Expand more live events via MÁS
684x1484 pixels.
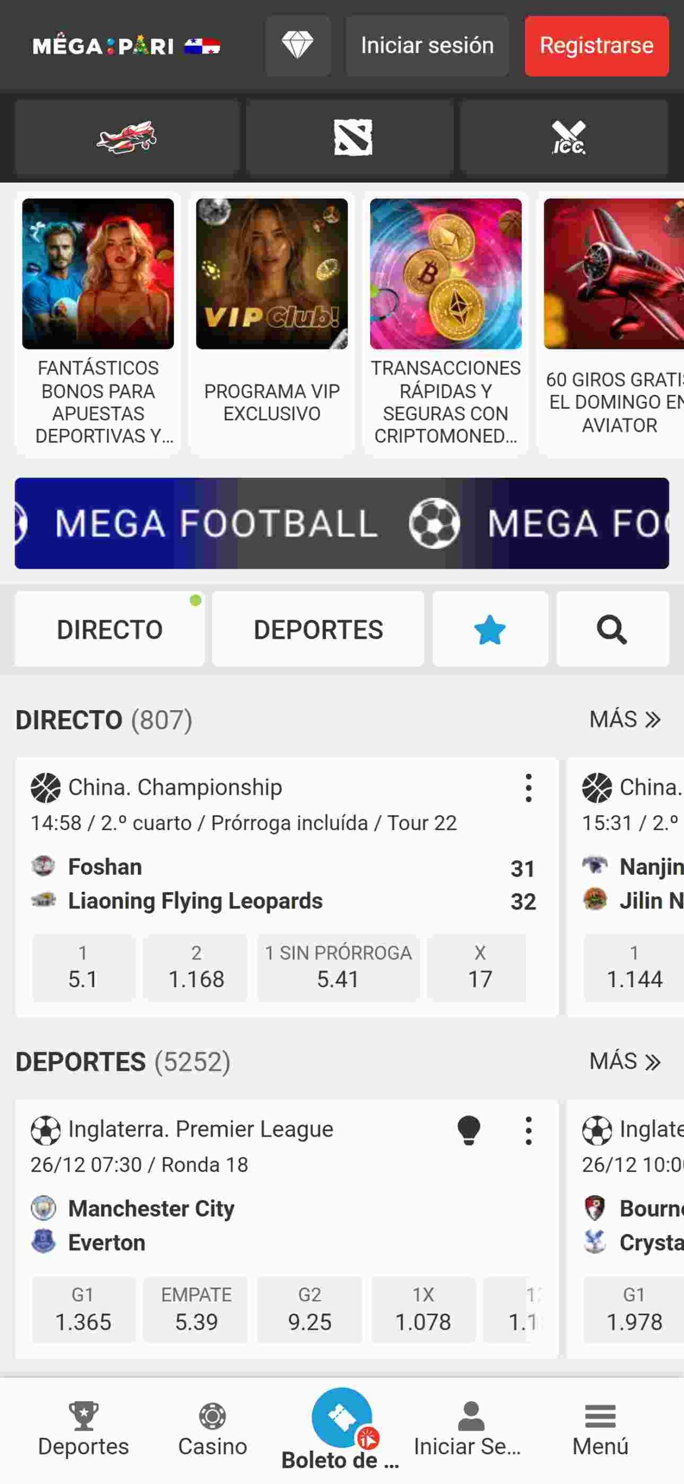[625, 719]
